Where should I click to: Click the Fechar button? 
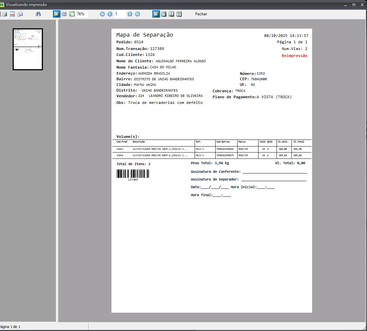[x=201, y=14]
